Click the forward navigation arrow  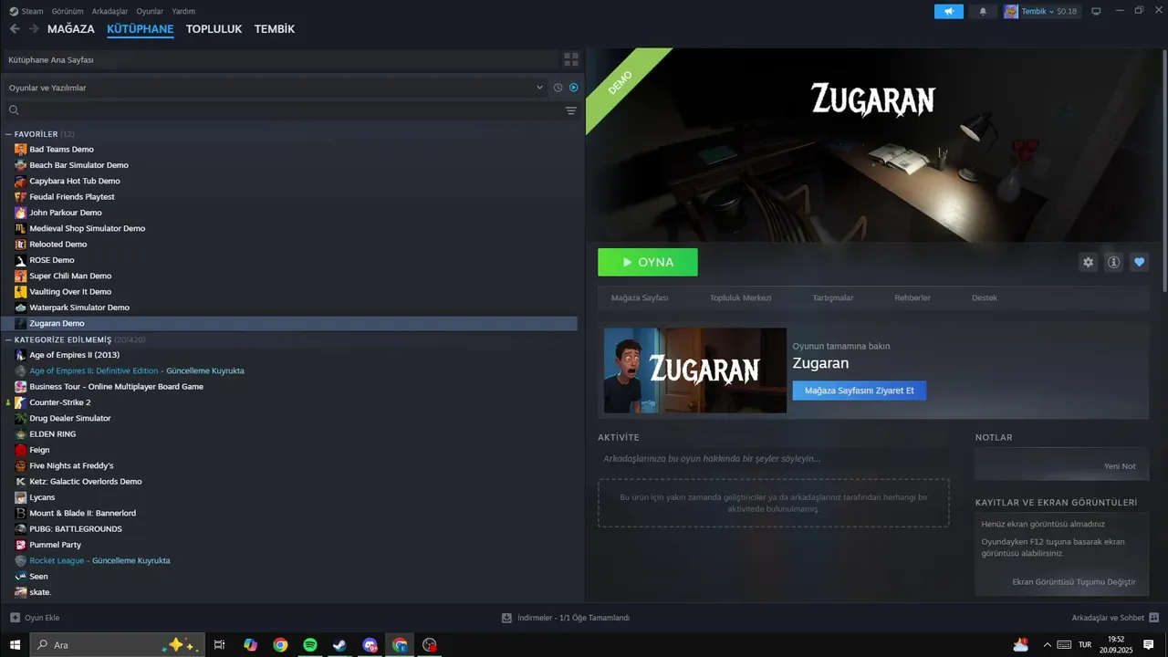pyautogui.click(x=34, y=29)
